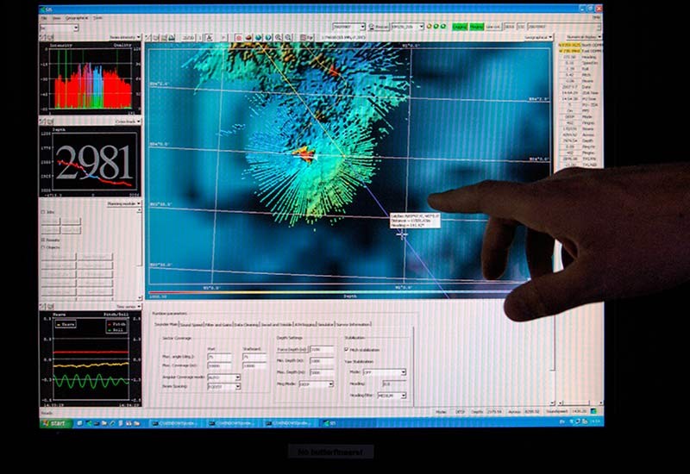Viewport: 690px width, 474px height.
Task: Click the Max. Depth input field
Action: (x=321, y=372)
